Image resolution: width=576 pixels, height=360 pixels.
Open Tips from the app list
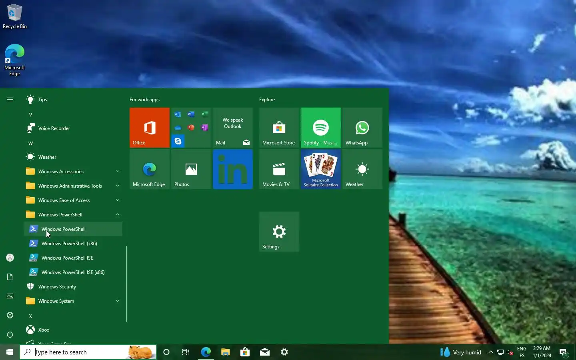[x=73, y=99]
